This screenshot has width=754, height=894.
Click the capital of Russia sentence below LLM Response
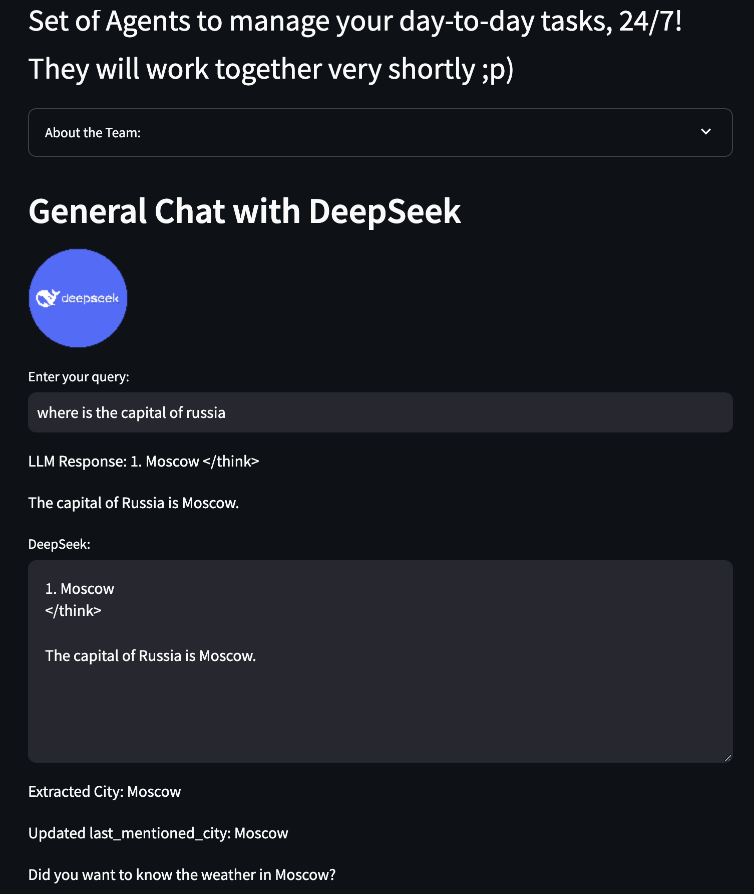[x=134, y=503]
